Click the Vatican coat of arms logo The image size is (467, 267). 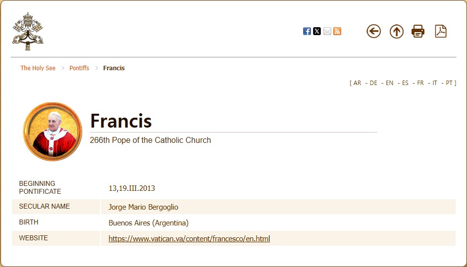(28, 31)
